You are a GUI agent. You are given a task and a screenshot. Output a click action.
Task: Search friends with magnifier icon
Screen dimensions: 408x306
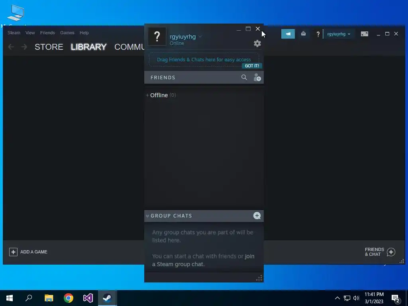tap(244, 77)
